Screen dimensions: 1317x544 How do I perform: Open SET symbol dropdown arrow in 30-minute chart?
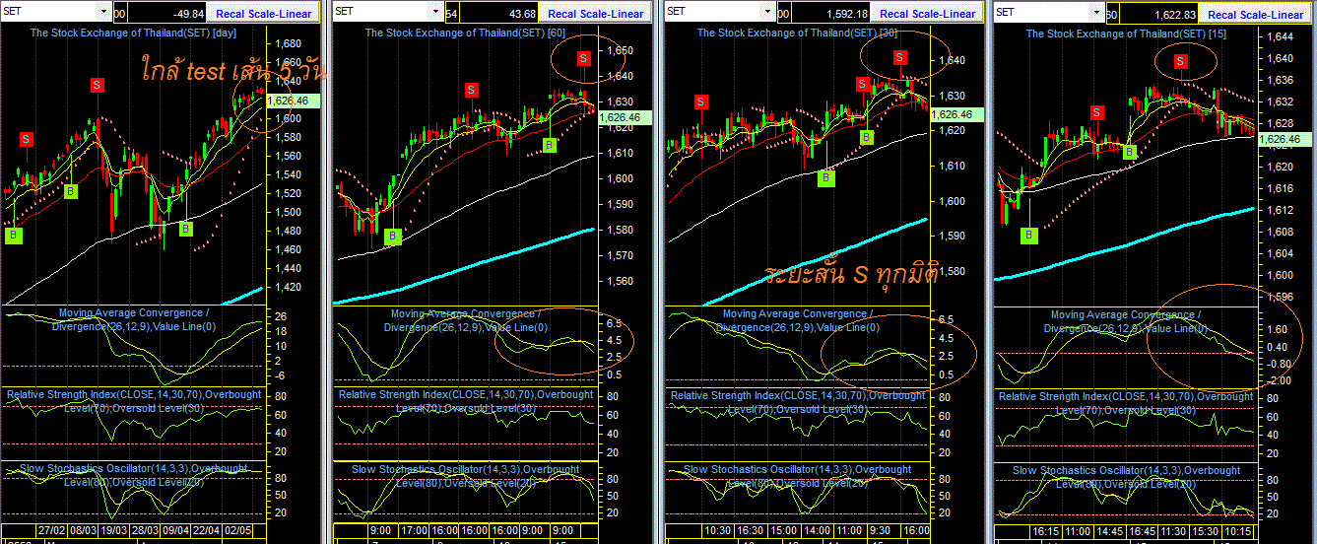[767, 12]
